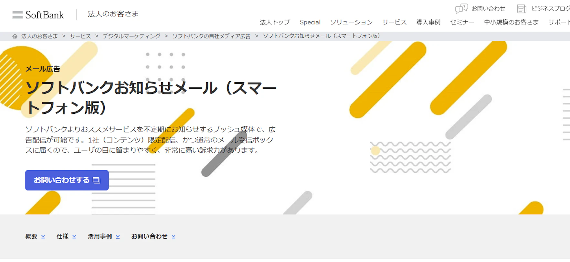Open 中小規模のお客さま menu item
This screenshot has height=262, width=570.
pyautogui.click(x=511, y=22)
